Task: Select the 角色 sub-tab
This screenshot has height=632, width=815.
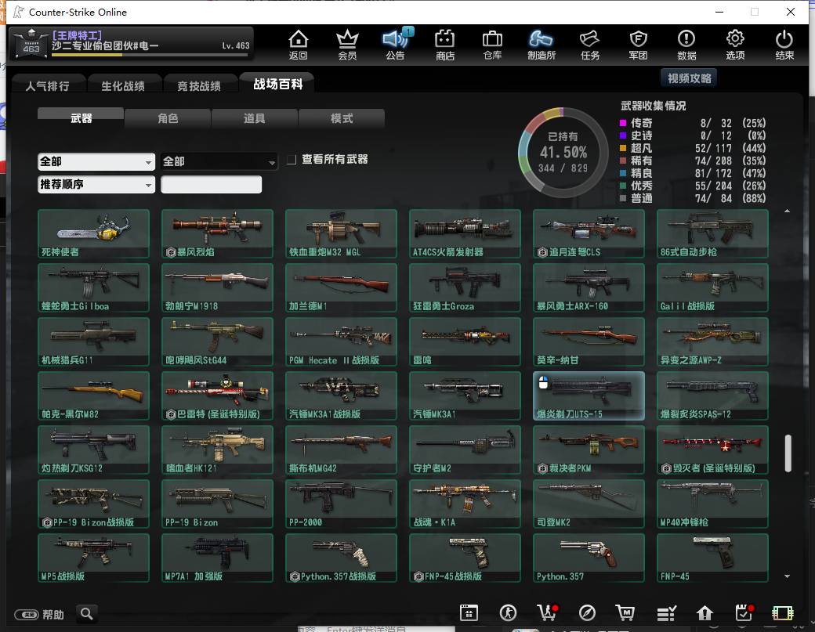Action: pyautogui.click(x=168, y=118)
